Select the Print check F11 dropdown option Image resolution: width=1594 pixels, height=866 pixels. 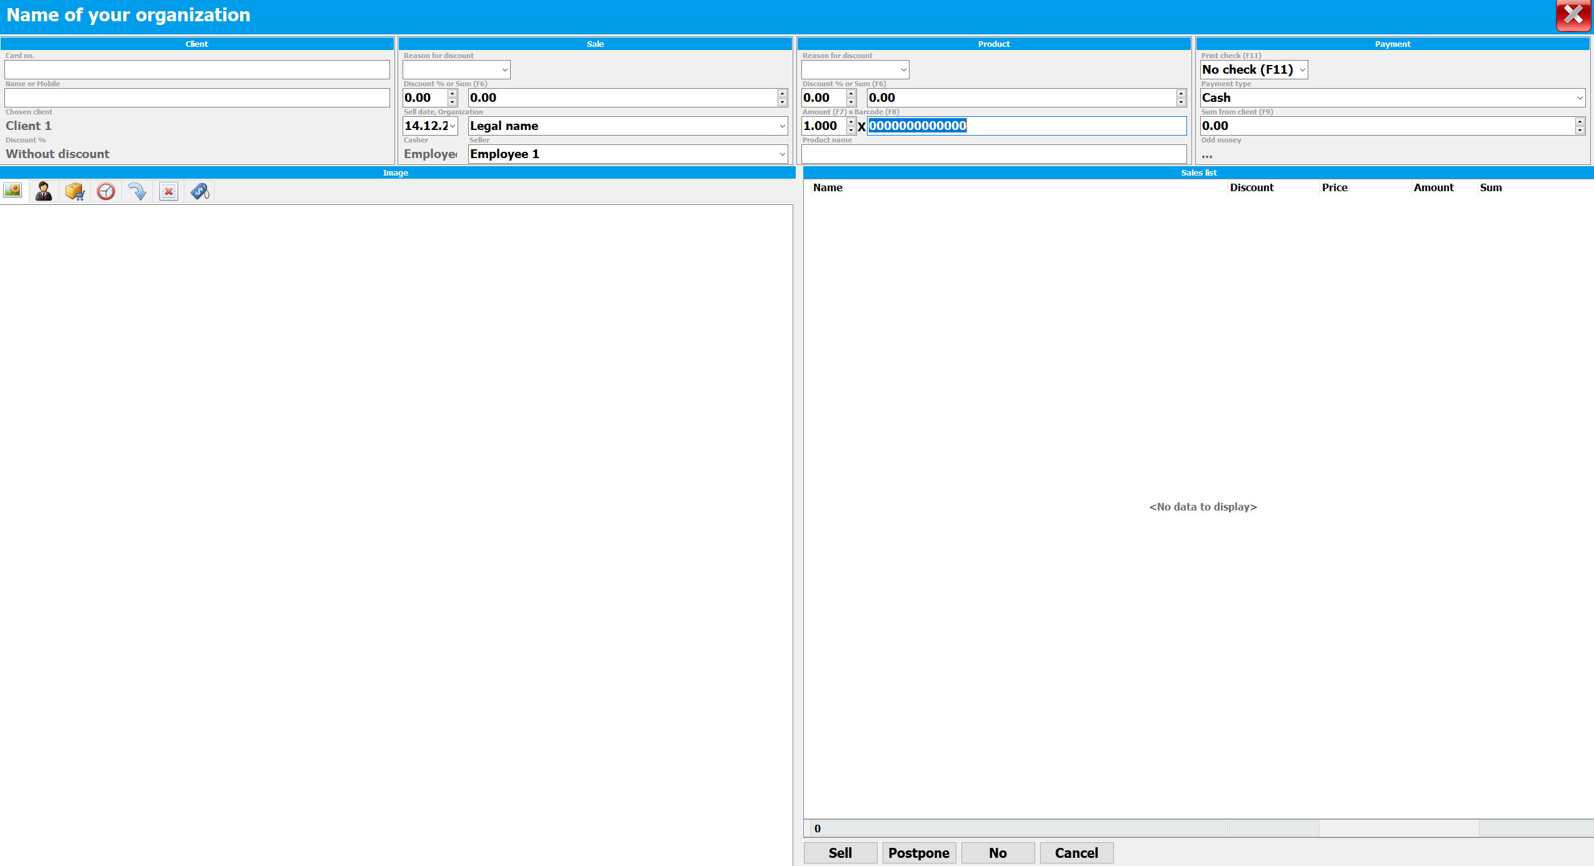click(1254, 69)
